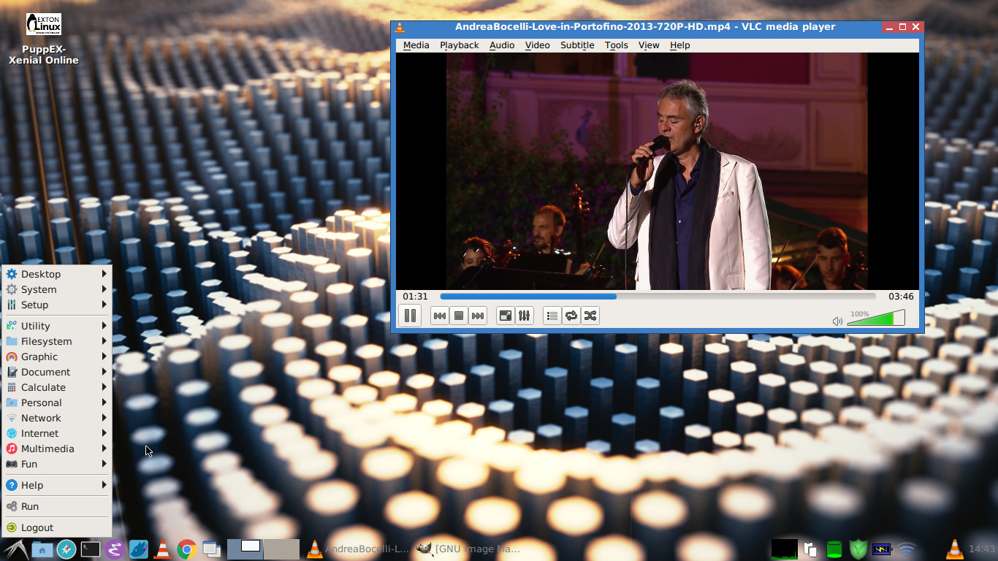
Task: Open the CPU load monitor graph
Action: pos(785,549)
